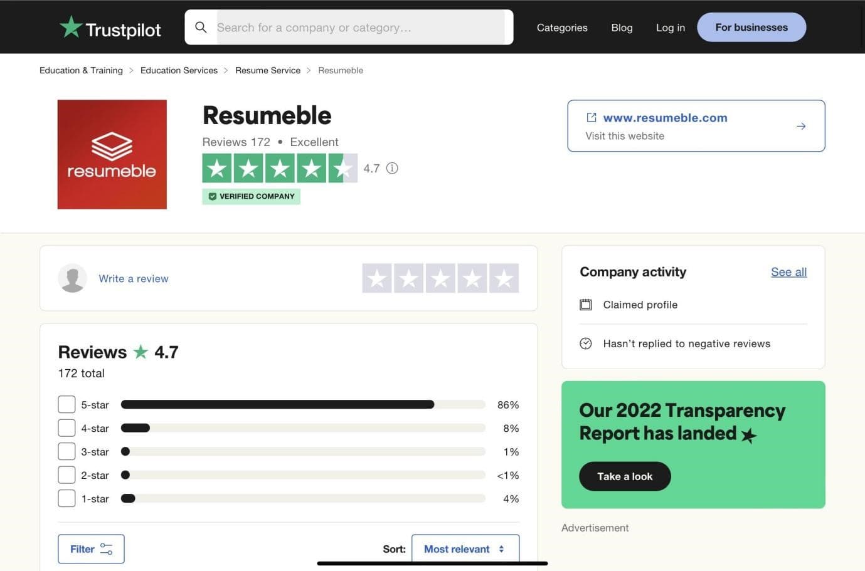Click the Resumeble breadcrumb text
The image size is (865, 571).
[341, 70]
